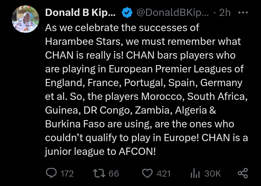Open the view analytics bar chart icon

tap(195, 173)
